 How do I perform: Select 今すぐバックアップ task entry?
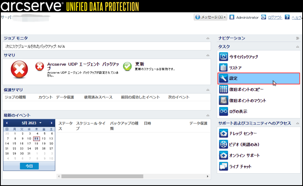click(x=259, y=56)
